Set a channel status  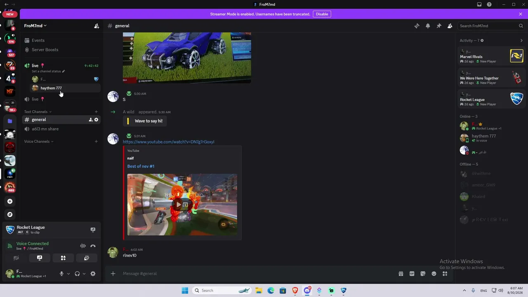48,71
